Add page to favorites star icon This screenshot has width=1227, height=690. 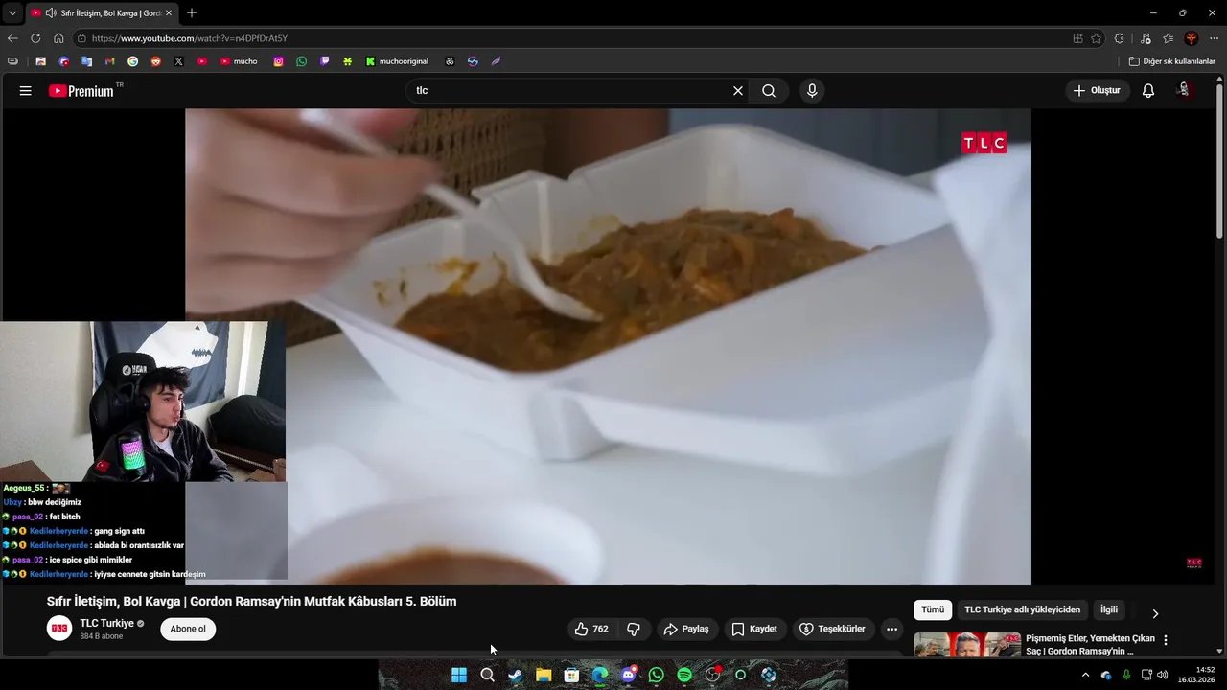(1097, 38)
